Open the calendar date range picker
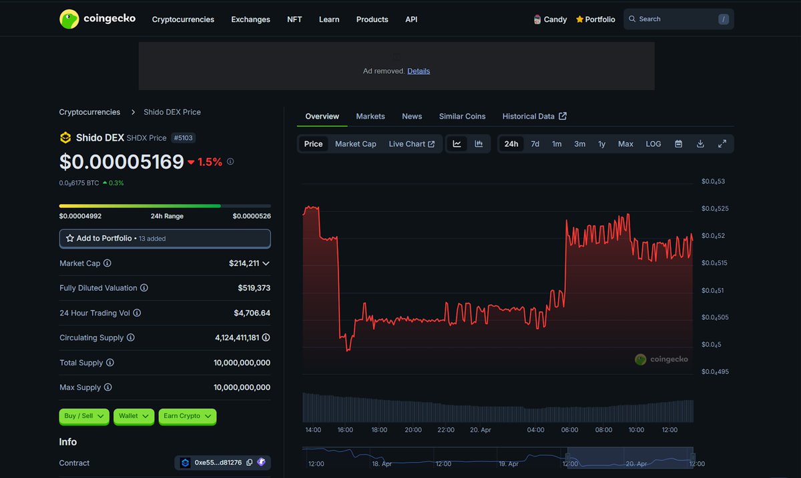Image resolution: width=801 pixels, height=478 pixels. 678,144
